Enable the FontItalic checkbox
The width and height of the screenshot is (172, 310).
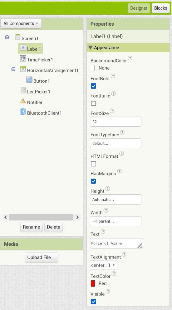(x=93, y=103)
